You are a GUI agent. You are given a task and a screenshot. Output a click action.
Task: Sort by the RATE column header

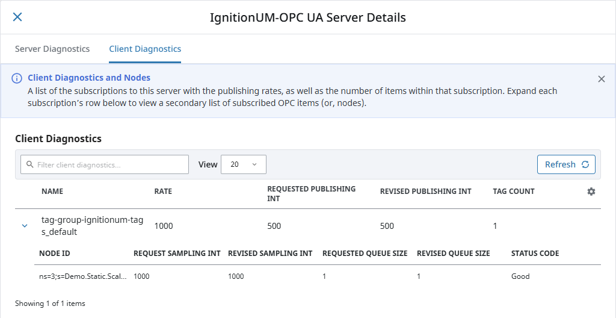pos(163,192)
